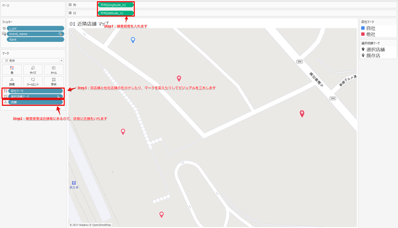Viewport: 398px width, 228px height.
Task: Select the red pin at map bottom
Action: [x=161, y=215]
